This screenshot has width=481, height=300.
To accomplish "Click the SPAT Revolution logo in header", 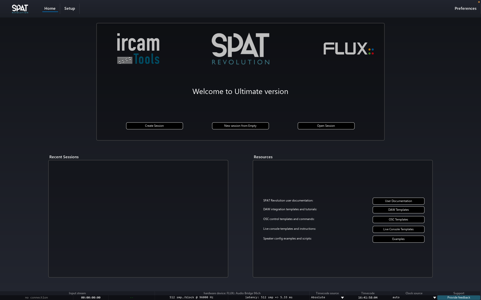I will (x=20, y=9).
